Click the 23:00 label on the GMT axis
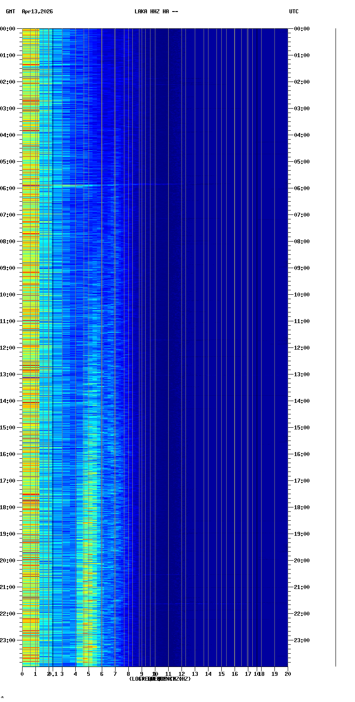 [x=8, y=640]
